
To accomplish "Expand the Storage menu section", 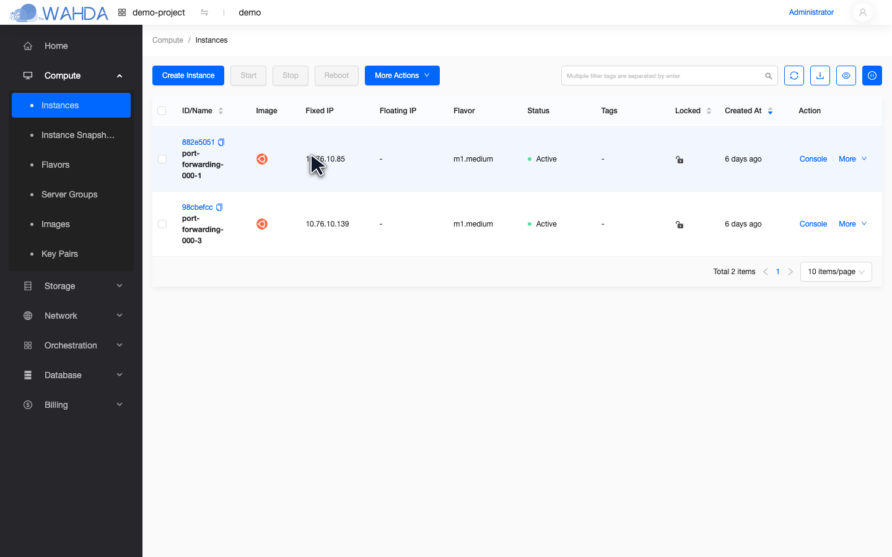I will [120, 286].
